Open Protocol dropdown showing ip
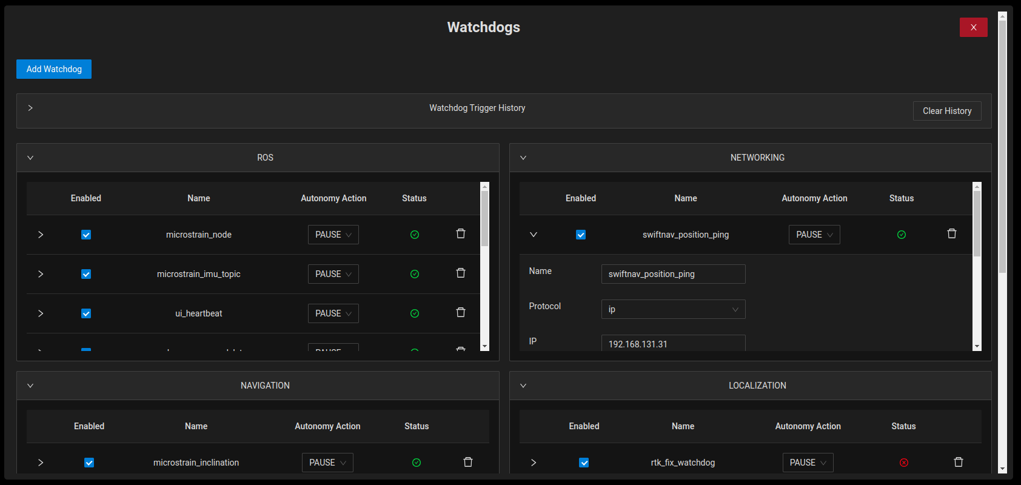1021x485 pixels. (x=673, y=309)
